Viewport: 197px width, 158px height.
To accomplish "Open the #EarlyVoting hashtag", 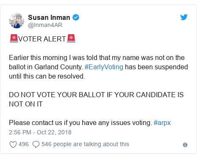I will click(x=104, y=67).
